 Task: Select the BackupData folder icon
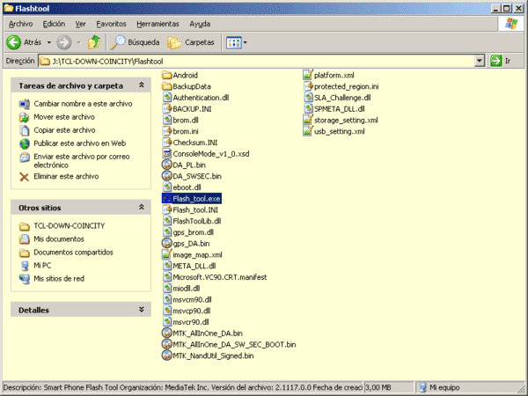click(x=166, y=86)
